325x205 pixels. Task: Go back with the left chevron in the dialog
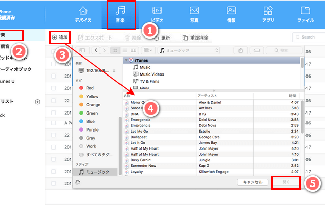96,50
